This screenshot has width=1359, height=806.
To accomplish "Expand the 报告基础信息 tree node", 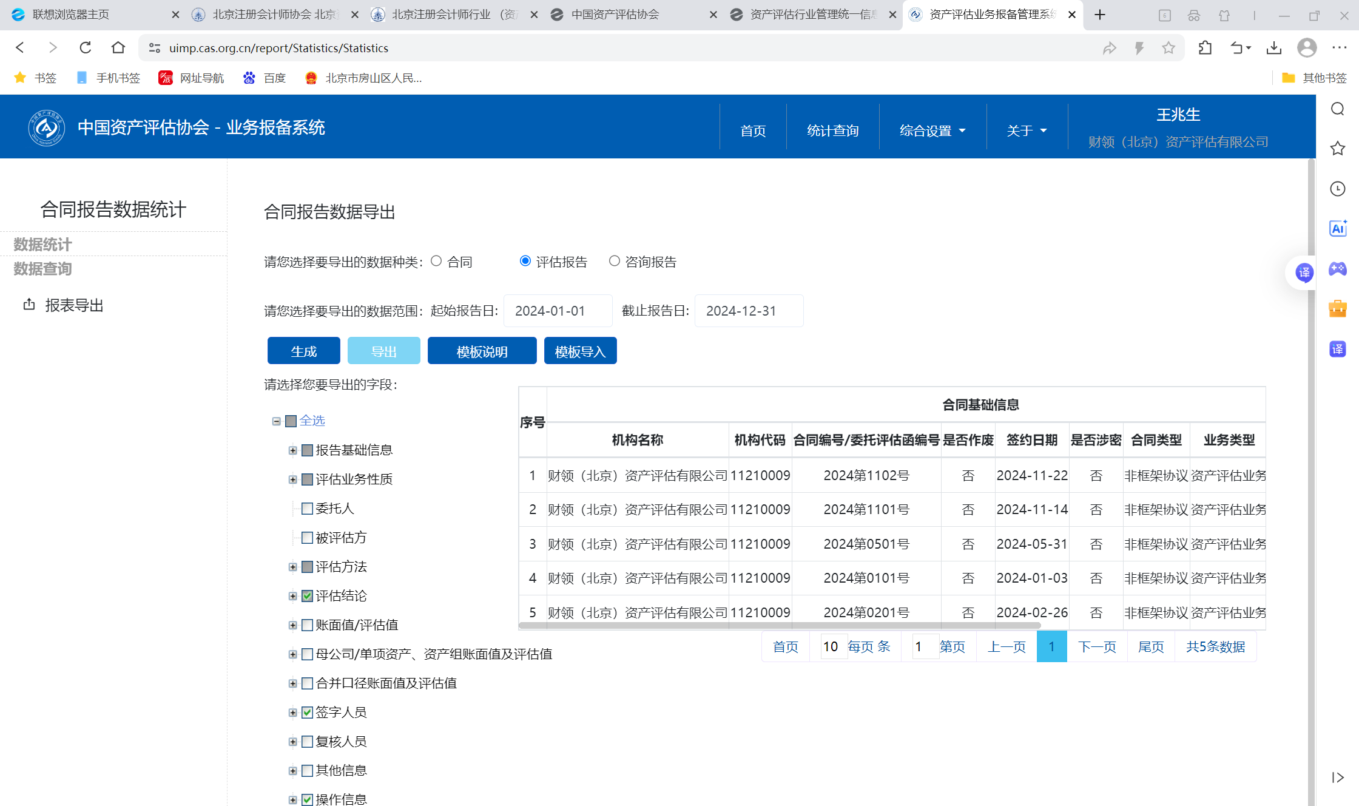I will coord(292,450).
